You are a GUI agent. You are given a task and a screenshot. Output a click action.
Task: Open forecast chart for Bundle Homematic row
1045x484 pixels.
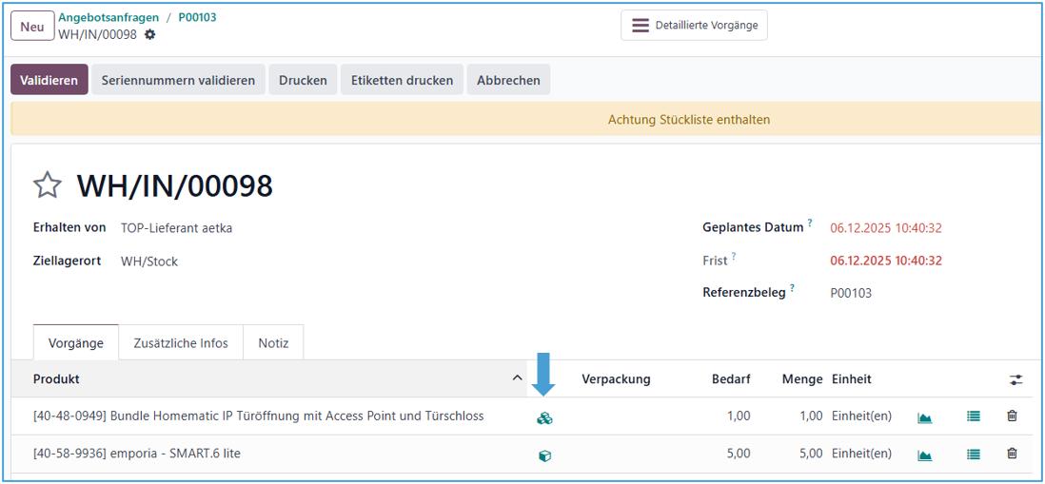point(924,417)
